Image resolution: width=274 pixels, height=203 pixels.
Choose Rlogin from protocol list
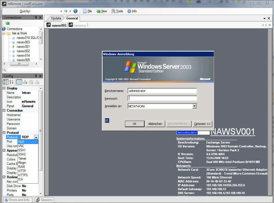[28, 163]
